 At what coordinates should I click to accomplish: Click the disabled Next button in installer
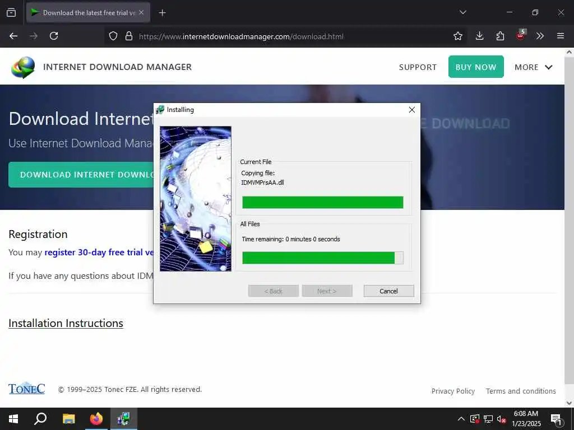coord(327,291)
